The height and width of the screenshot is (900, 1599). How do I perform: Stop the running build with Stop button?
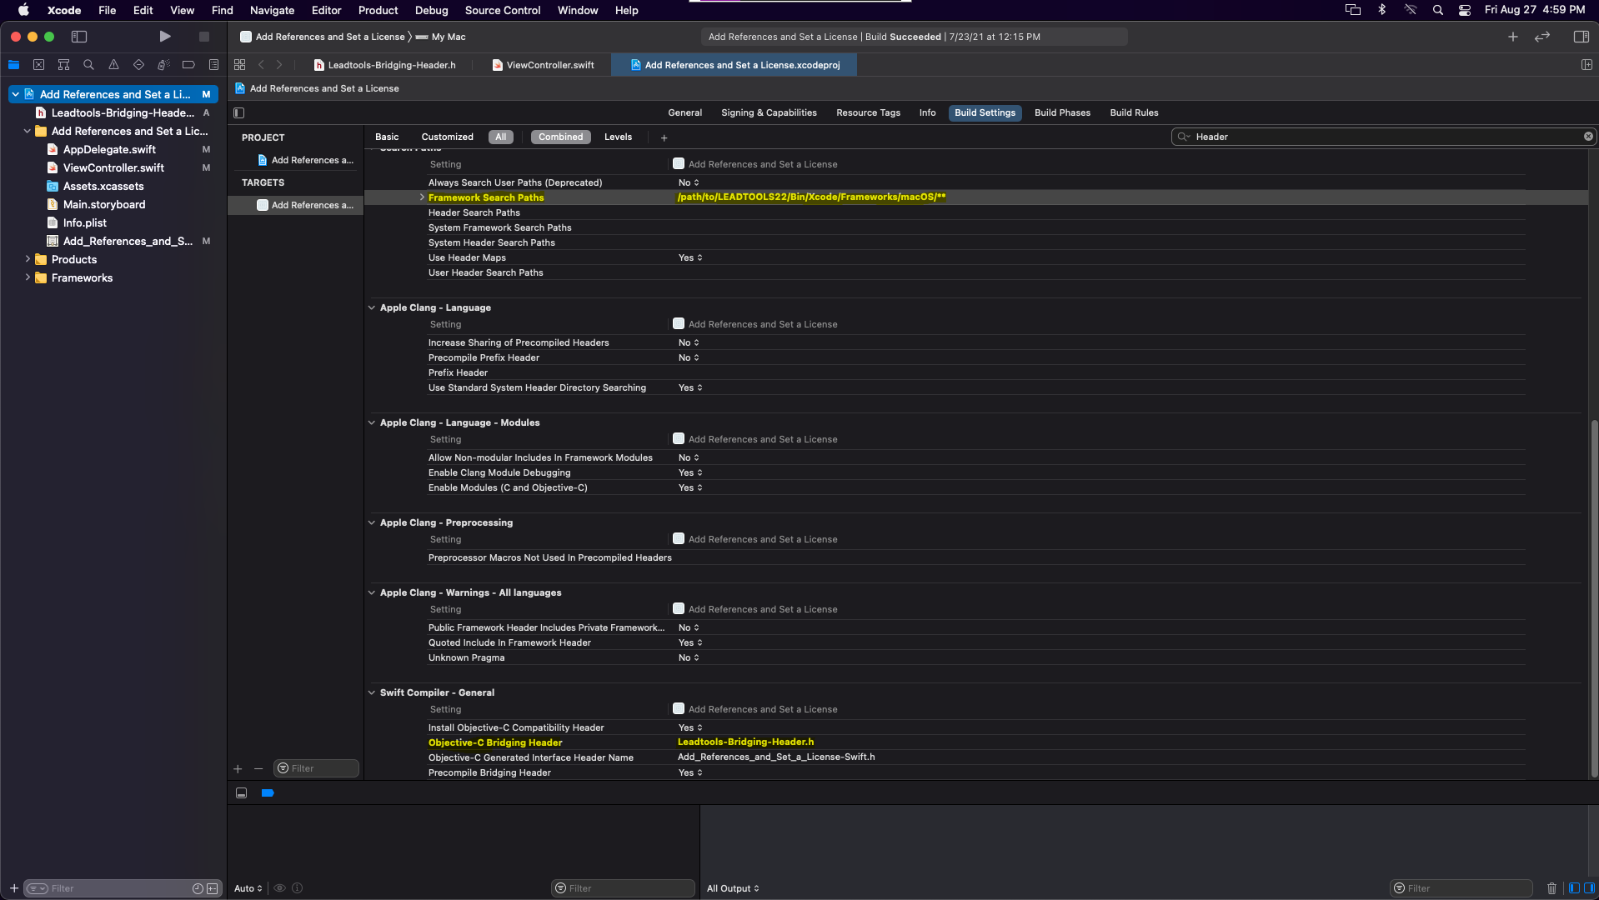[x=203, y=37]
